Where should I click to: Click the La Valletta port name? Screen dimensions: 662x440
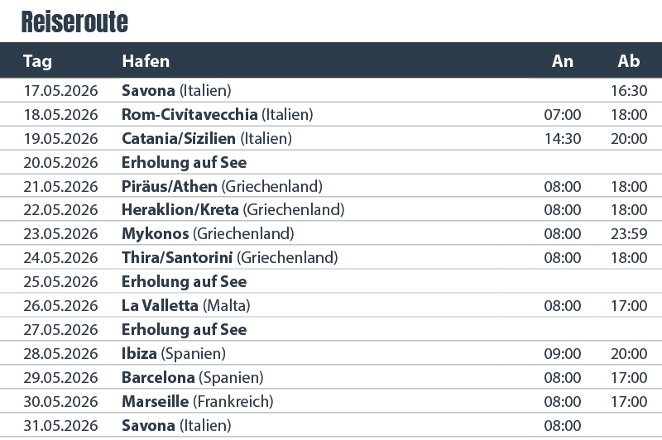pos(160,306)
